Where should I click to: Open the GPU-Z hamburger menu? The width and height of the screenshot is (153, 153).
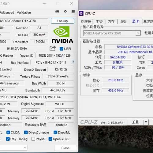[x=73, y=11]
